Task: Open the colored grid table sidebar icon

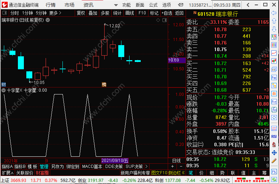Action: 274,45
